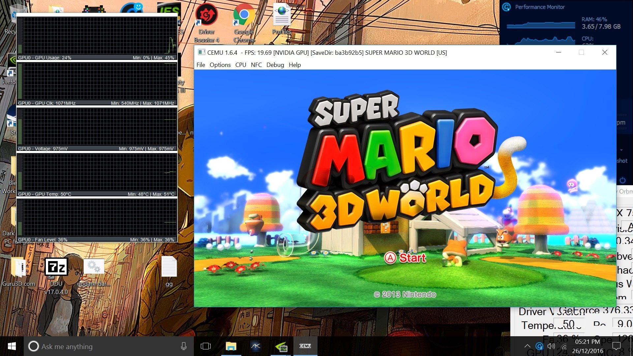Select the Guru3D.com desktop folder icon
This screenshot has width=633, height=356.
point(19,271)
